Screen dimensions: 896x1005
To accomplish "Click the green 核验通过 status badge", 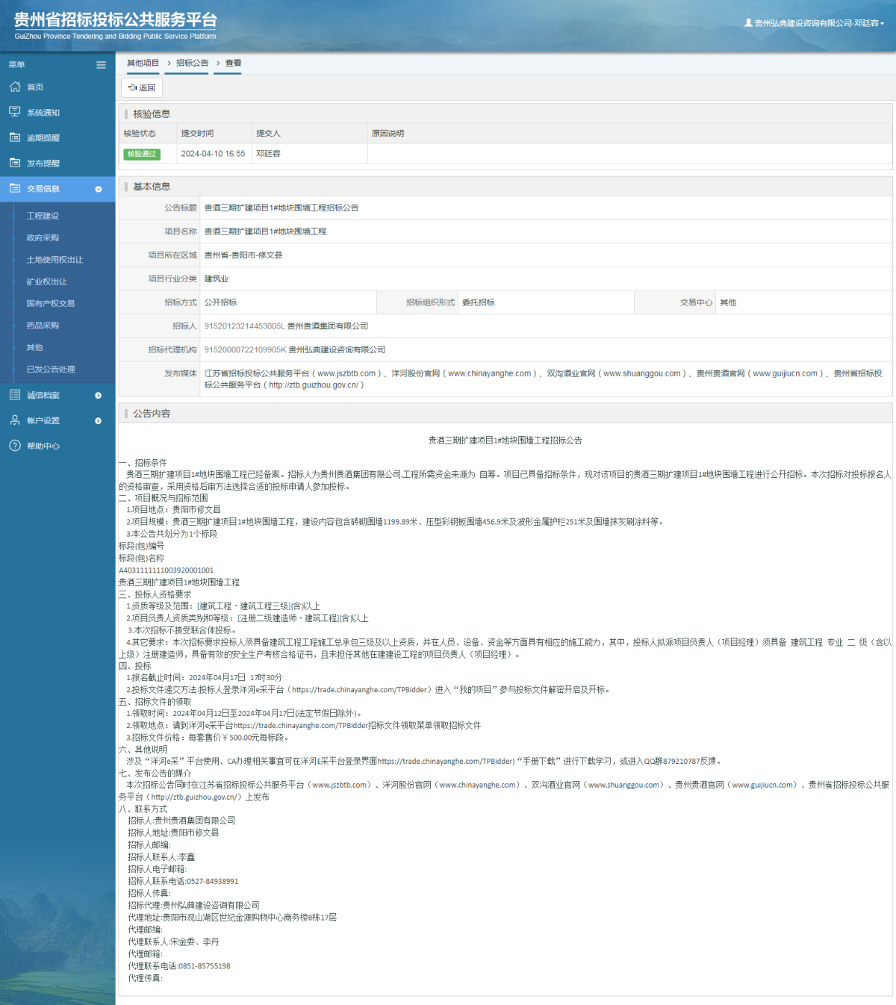I will [142, 154].
